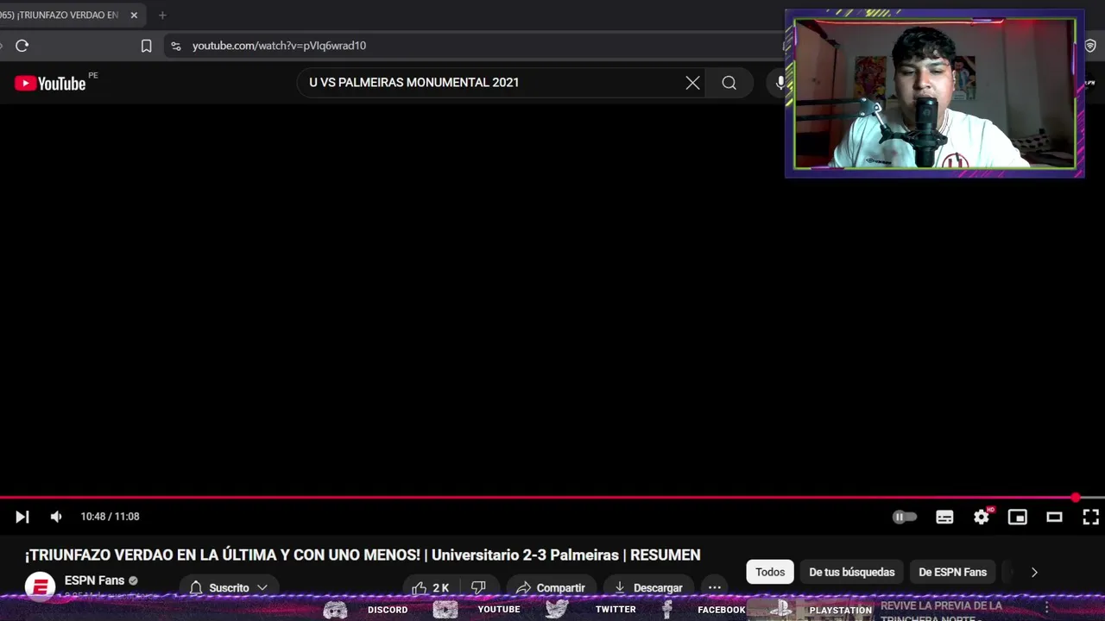1105x621 pixels.
Task: Reload the page with refresh icon
Action: tap(22, 46)
